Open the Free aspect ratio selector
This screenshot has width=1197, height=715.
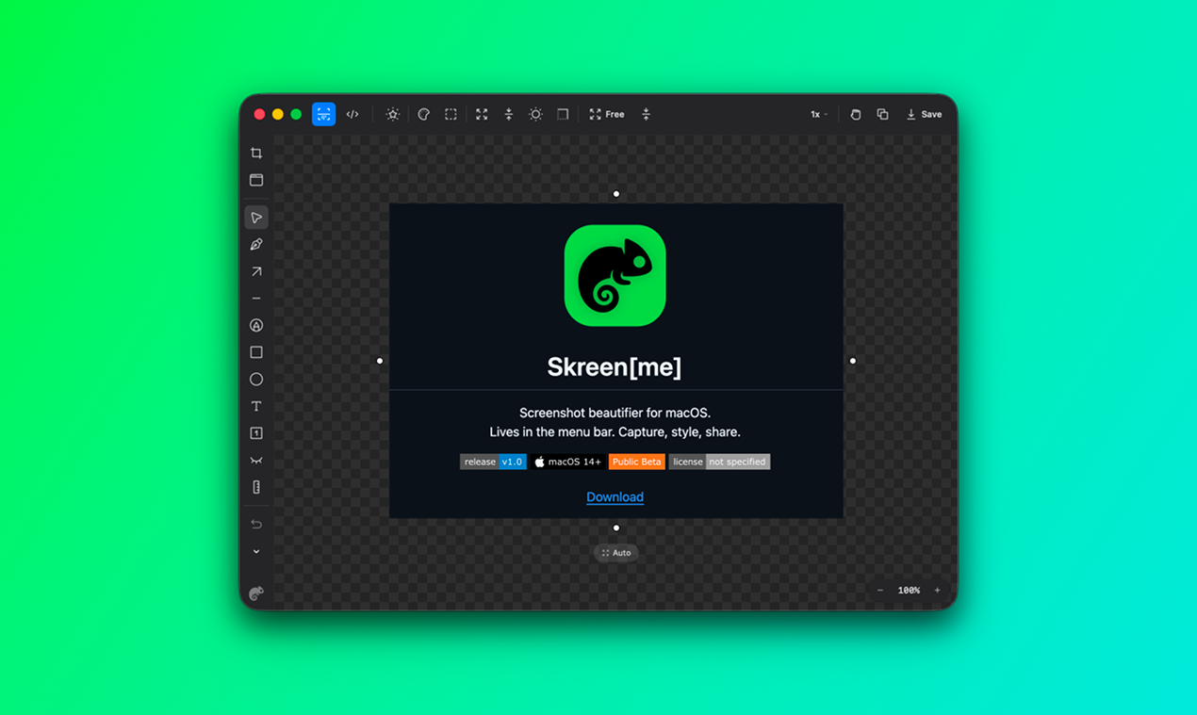(606, 113)
